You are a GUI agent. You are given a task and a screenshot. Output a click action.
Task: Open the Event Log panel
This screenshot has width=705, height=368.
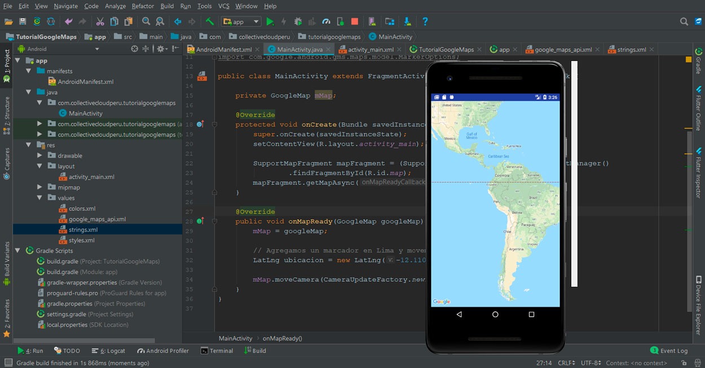coord(669,351)
